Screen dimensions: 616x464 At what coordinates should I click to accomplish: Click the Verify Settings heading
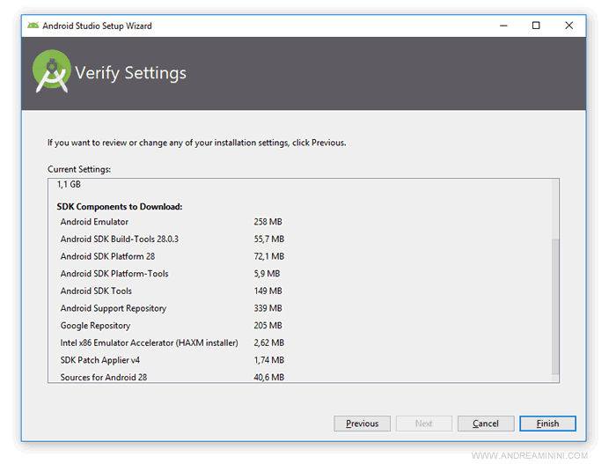coord(131,73)
